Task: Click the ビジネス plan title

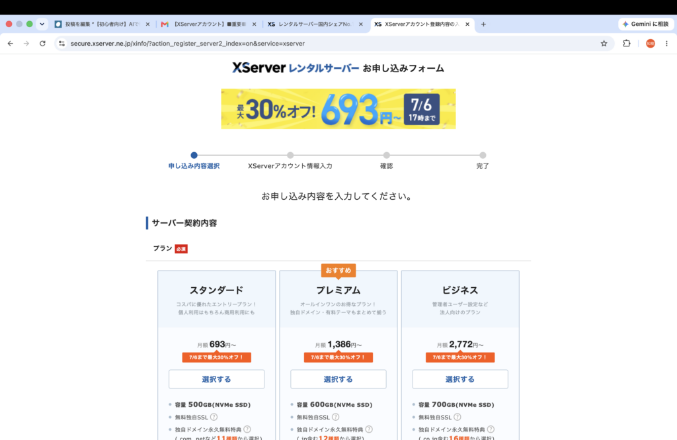Action: (x=460, y=290)
